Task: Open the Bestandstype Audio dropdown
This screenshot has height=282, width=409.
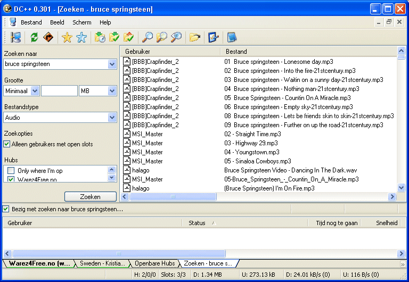Action: (x=112, y=117)
